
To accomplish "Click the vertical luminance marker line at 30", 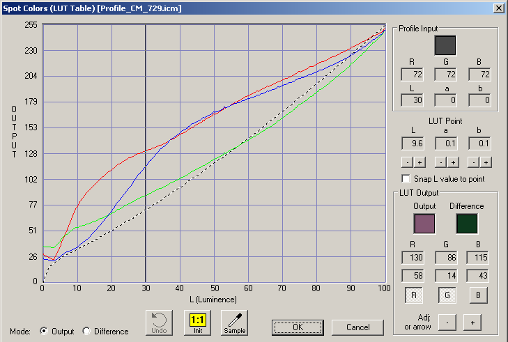I will click(146, 153).
